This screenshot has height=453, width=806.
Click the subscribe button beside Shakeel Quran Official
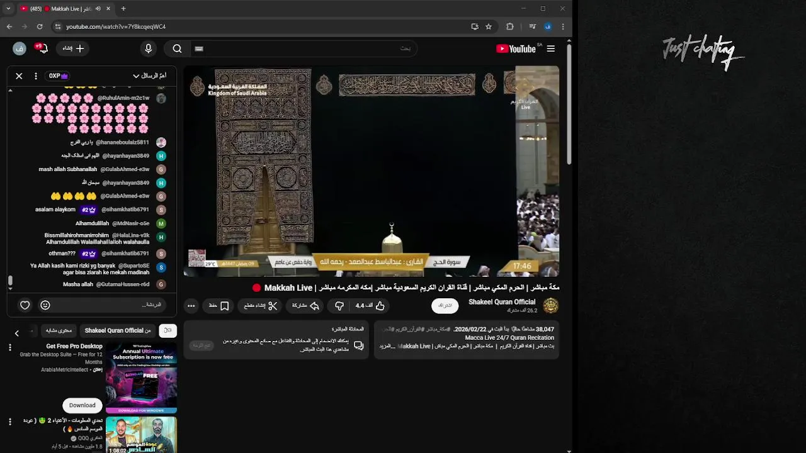coord(445,306)
